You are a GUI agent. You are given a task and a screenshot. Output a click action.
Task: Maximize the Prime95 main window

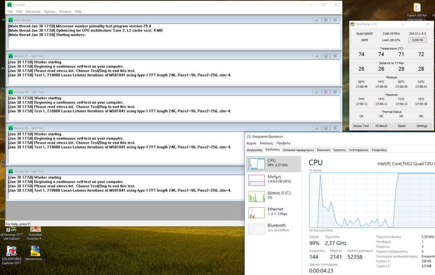323,5
